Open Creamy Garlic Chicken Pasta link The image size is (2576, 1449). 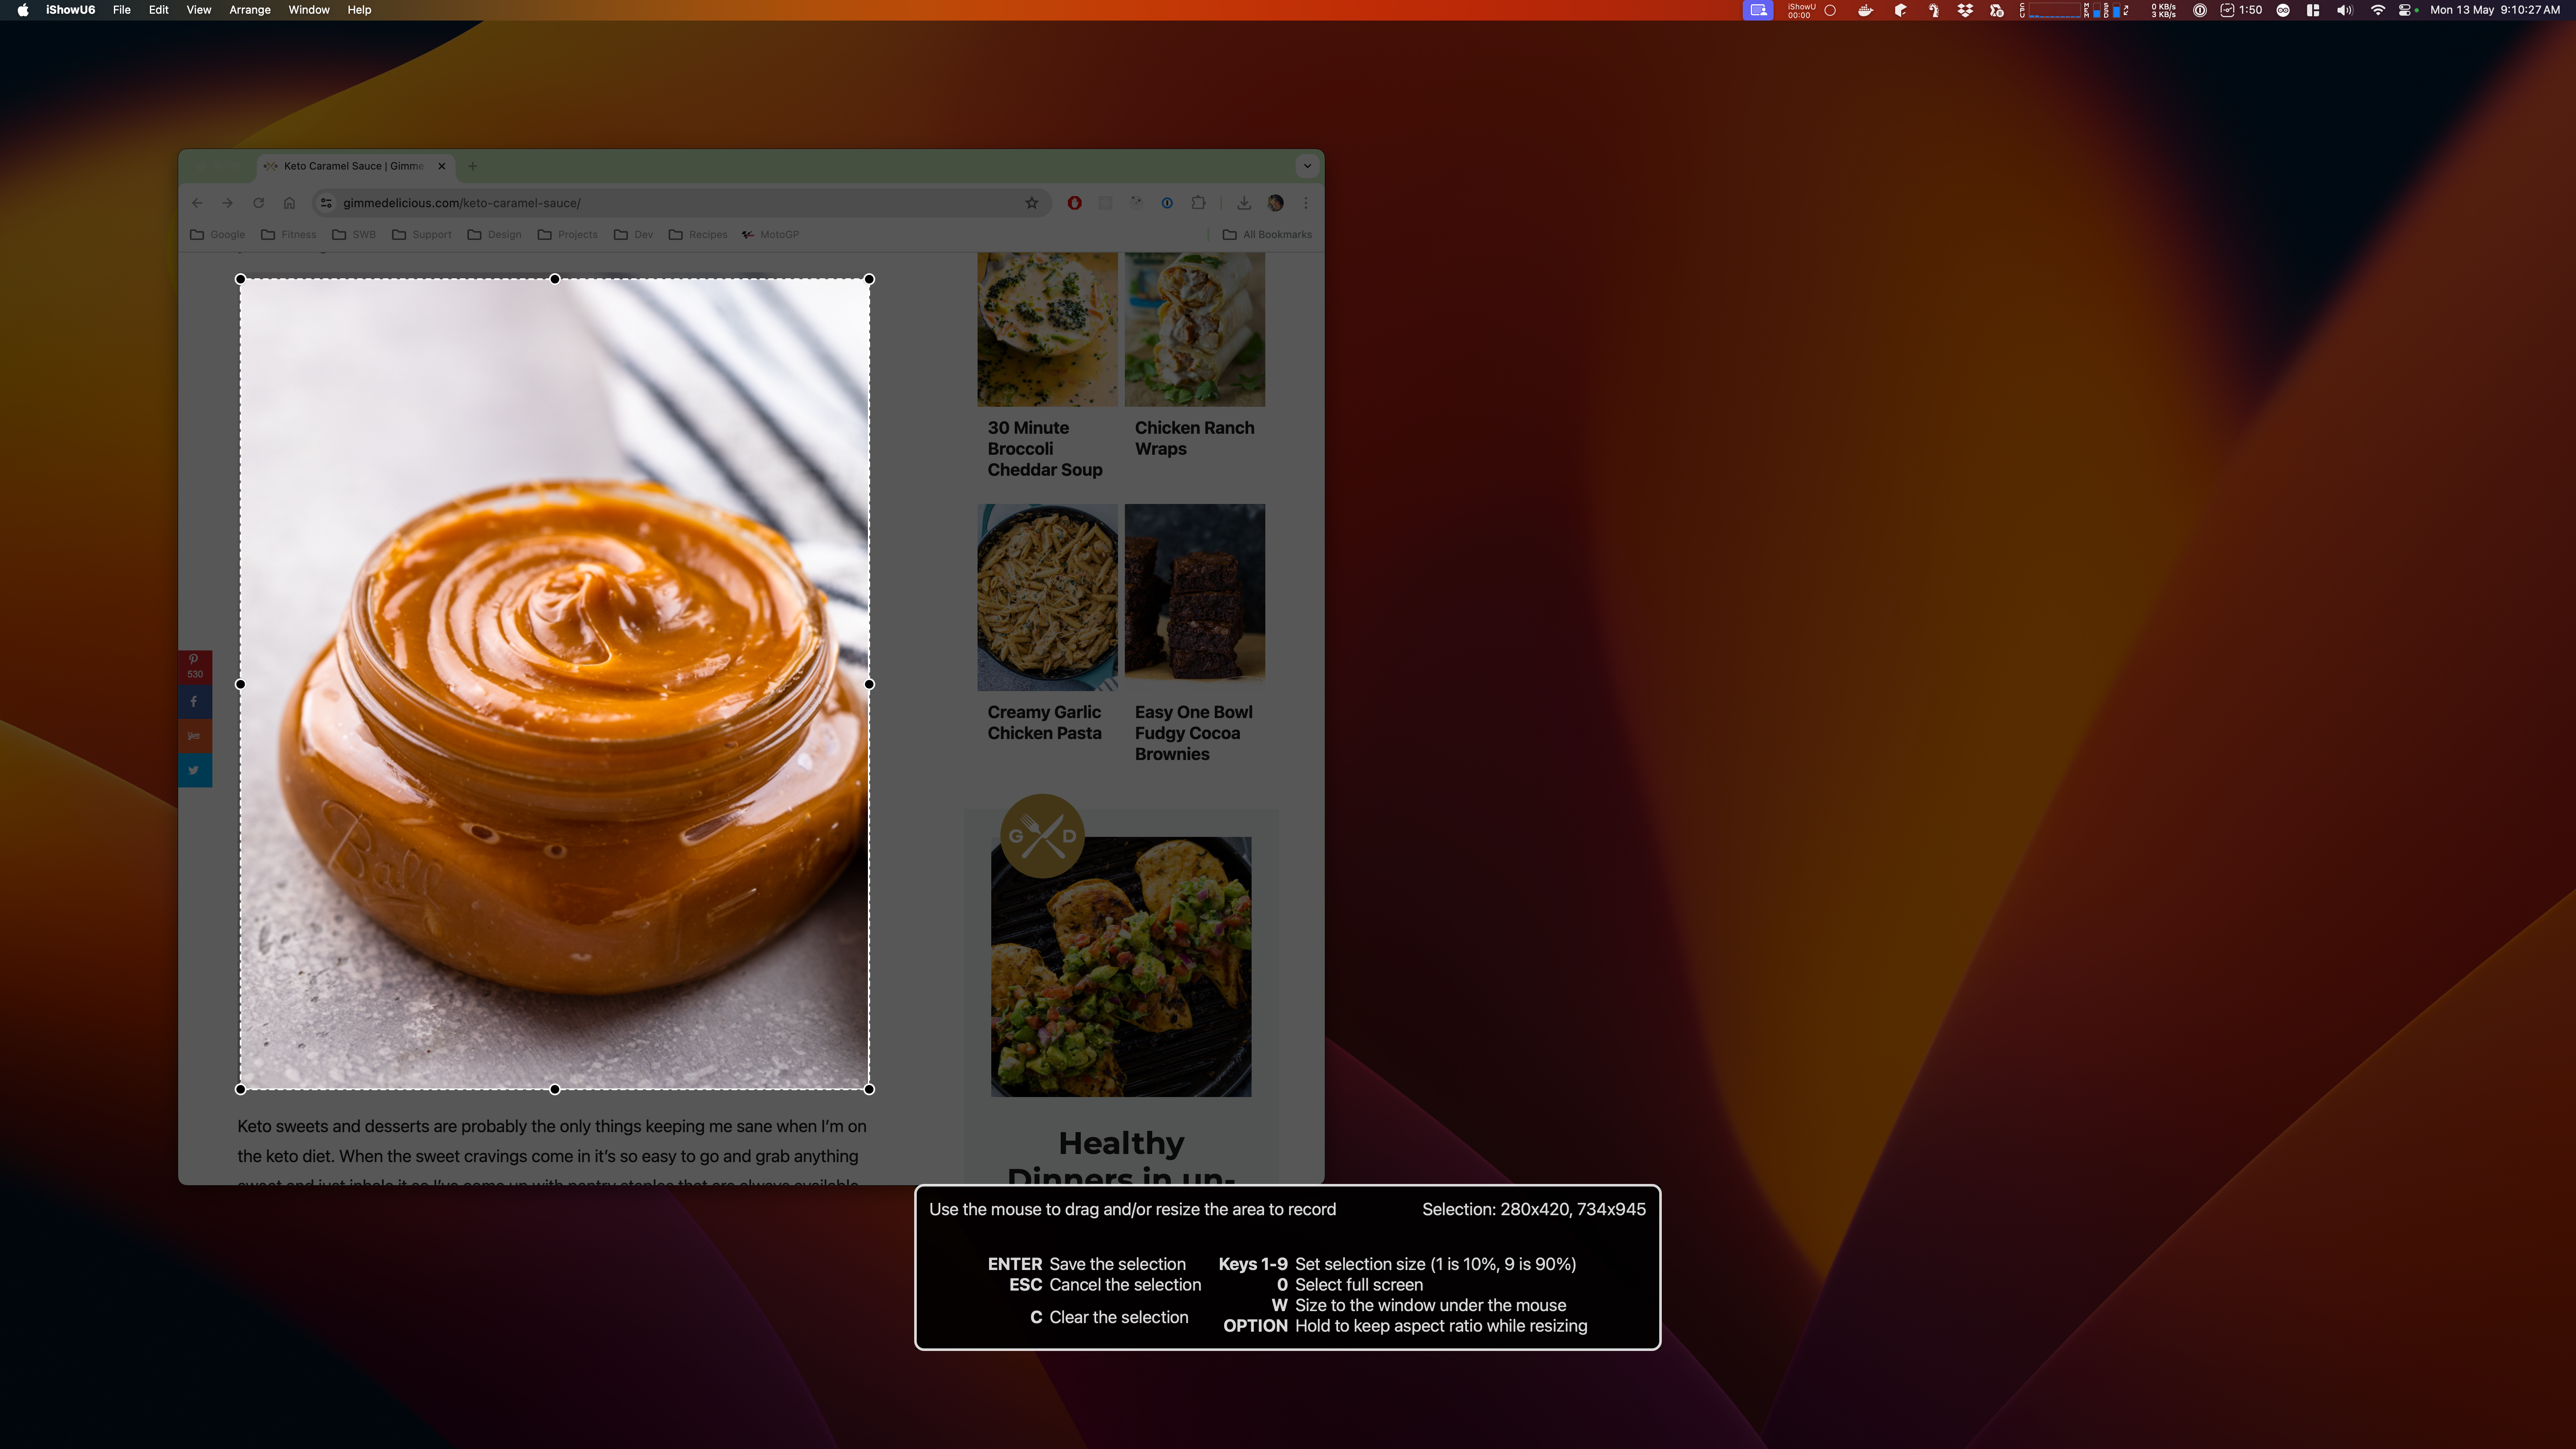(x=1044, y=722)
